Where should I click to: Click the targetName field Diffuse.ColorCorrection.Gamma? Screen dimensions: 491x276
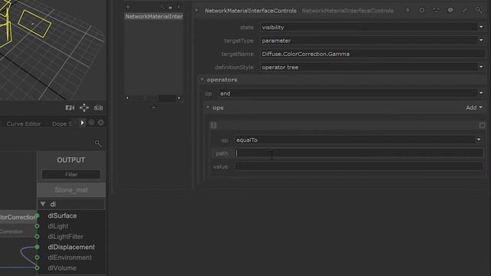(x=373, y=54)
